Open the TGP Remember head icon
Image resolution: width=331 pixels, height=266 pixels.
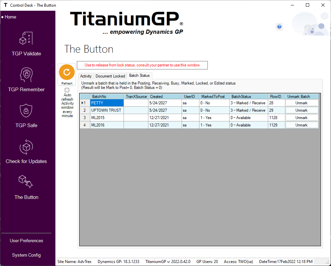tap(26, 75)
